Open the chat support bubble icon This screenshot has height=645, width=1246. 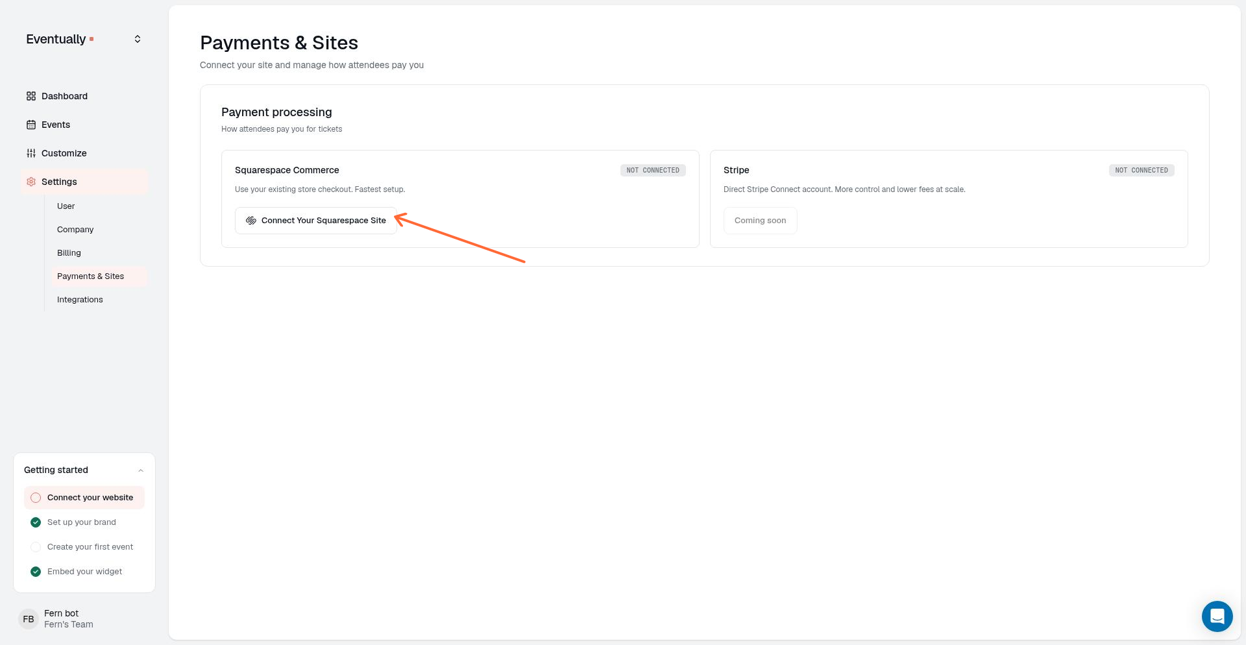click(1217, 616)
